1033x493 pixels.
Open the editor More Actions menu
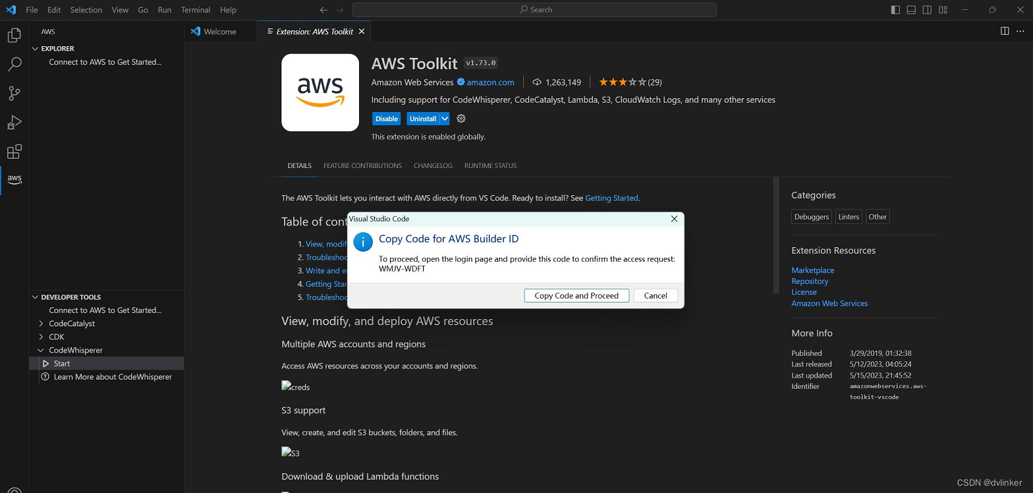(x=1020, y=31)
